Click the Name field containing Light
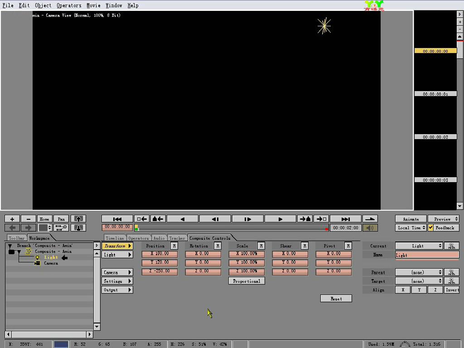Viewport: 464px width, 348px height. pos(427,255)
